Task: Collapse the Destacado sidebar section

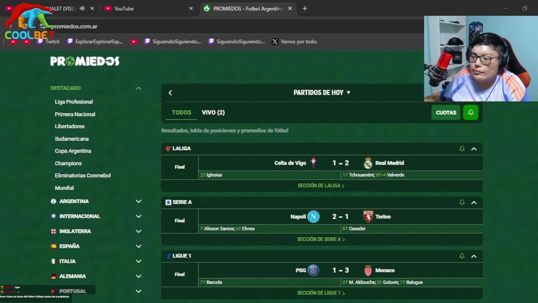Action: (x=138, y=88)
